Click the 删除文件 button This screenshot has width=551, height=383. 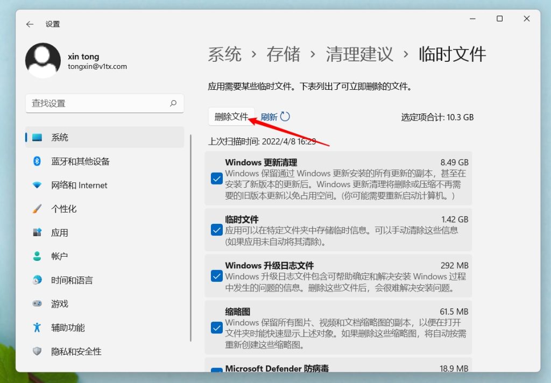click(x=231, y=117)
